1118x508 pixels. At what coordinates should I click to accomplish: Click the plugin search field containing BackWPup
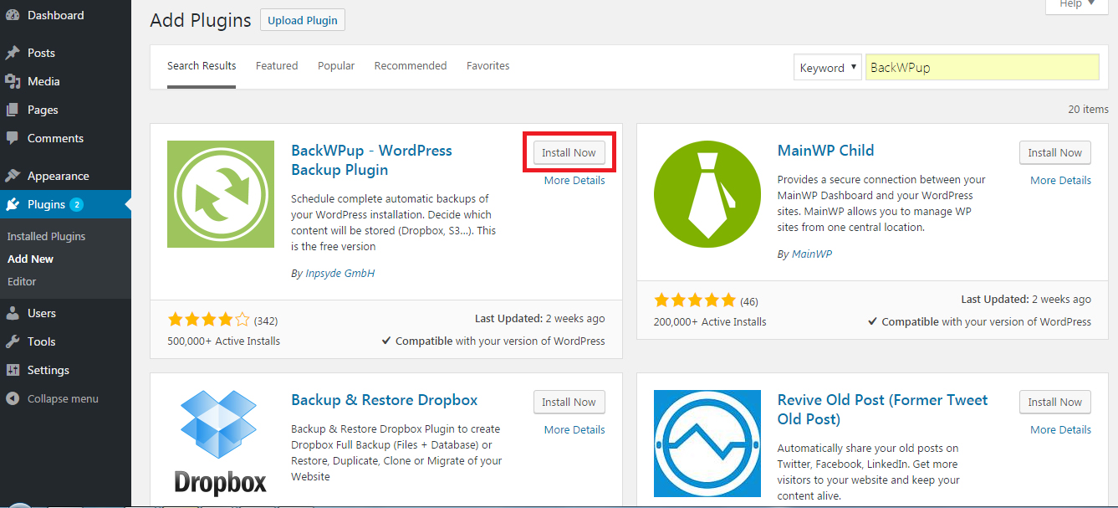tap(982, 68)
